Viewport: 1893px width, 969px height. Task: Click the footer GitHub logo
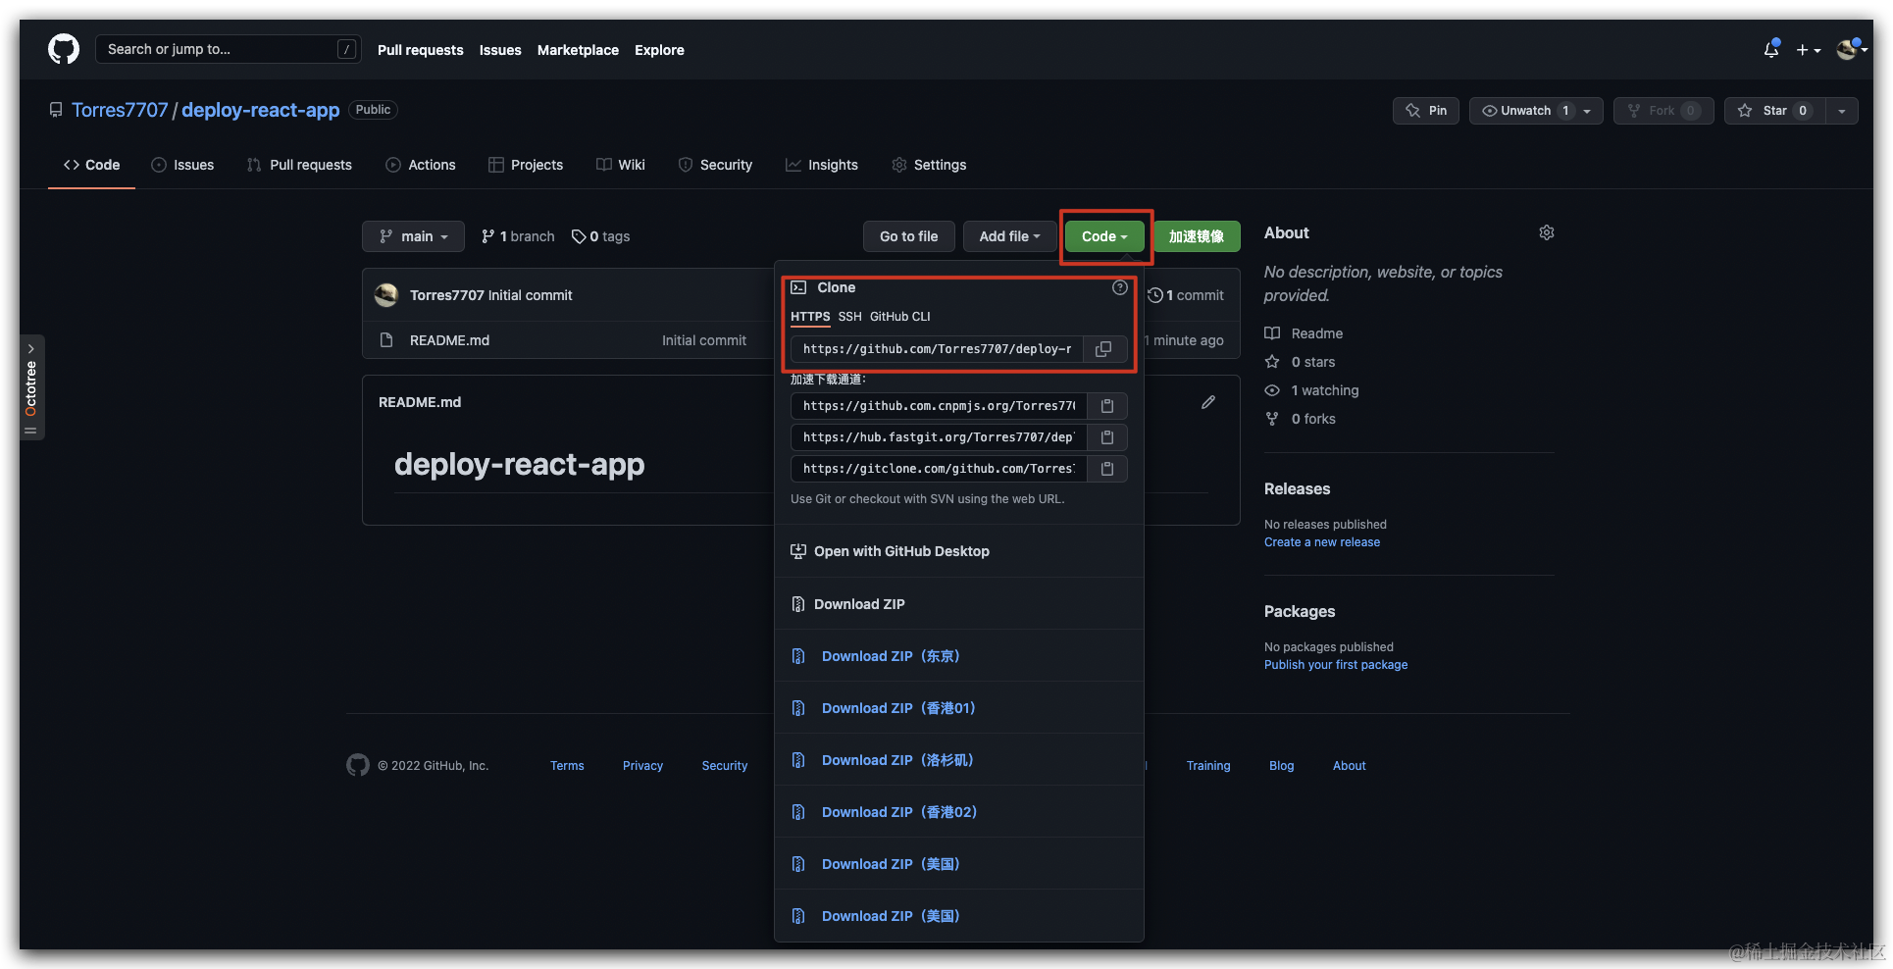[358, 765]
